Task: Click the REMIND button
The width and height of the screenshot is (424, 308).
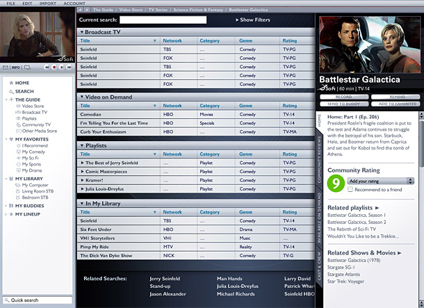Action: click(396, 97)
